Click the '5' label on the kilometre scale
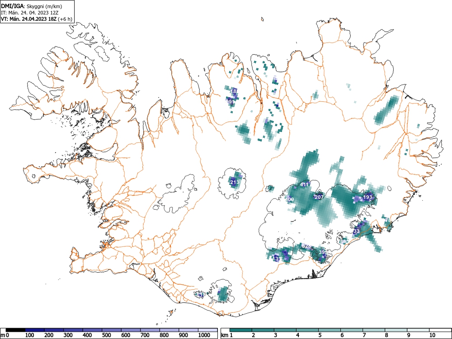 point(320,335)
